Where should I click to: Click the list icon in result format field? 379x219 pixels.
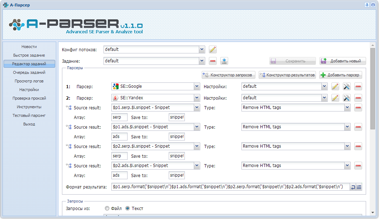(x=359, y=187)
